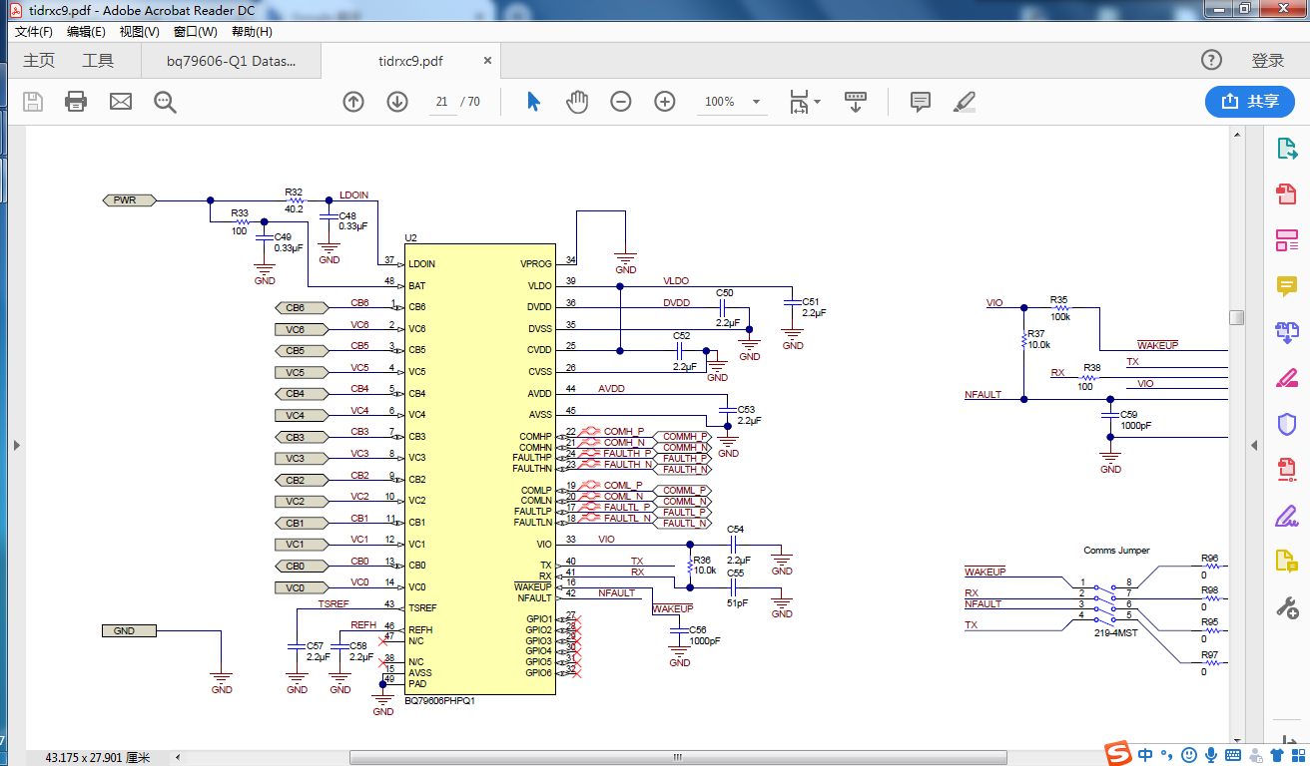Expand the left navigation pane arrow
The height and width of the screenshot is (766, 1310).
click(16, 445)
